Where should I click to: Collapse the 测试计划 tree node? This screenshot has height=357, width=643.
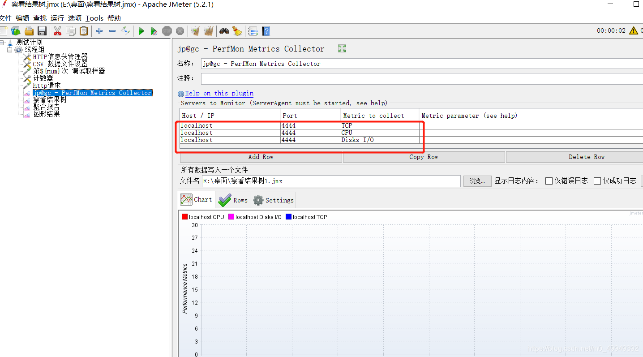[2, 42]
